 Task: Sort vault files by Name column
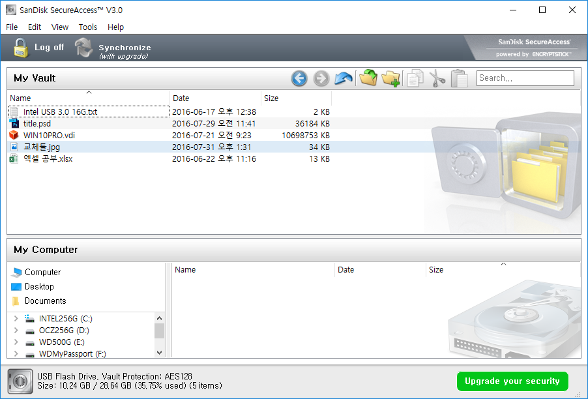(89, 98)
